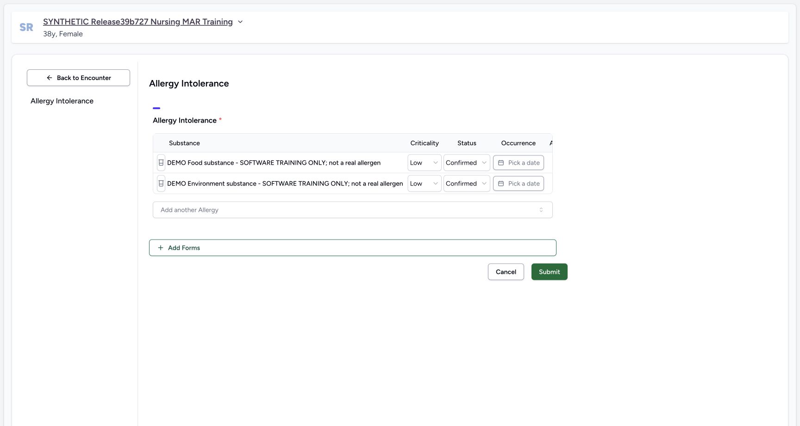
Task: Click the DEMO Environment substance text
Action: pos(285,184)
